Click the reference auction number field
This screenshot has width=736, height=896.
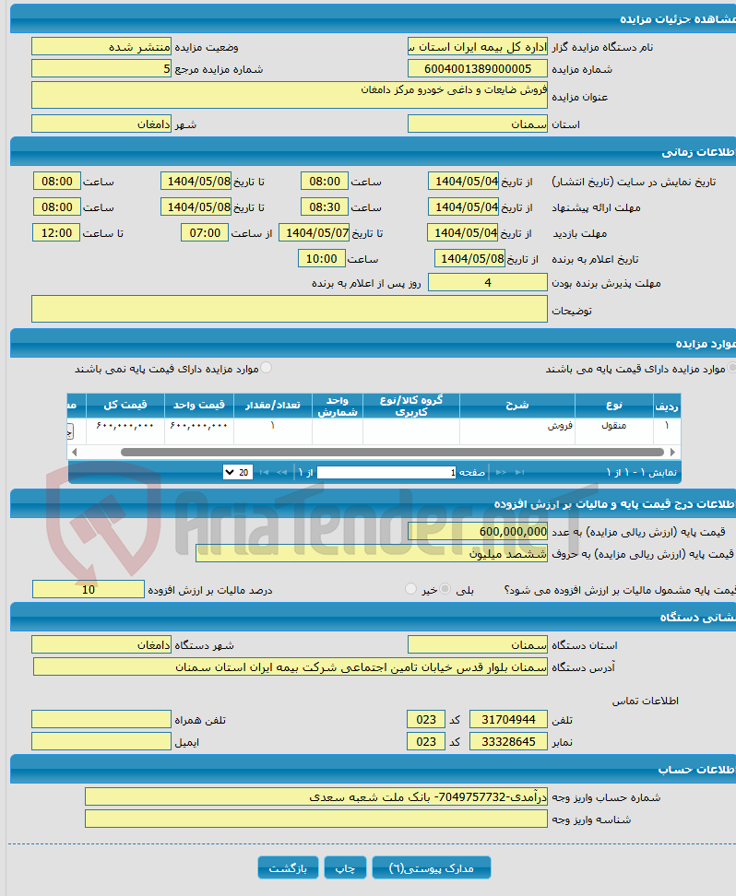(101, 68)
